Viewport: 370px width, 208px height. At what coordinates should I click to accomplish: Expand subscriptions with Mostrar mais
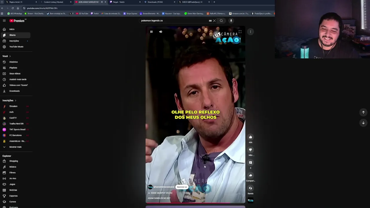pos(15,147)
